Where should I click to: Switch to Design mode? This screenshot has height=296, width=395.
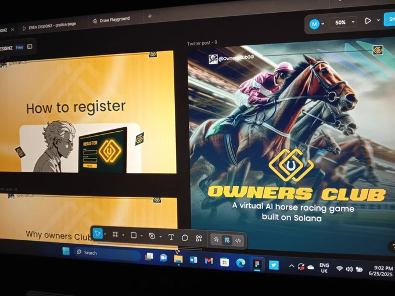tap(227, 240)
